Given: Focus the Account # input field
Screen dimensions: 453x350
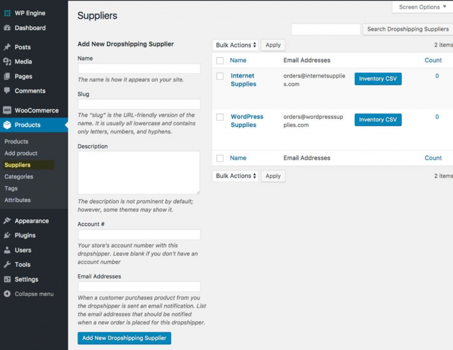Looking at the screenshot, I should point(139,234).
